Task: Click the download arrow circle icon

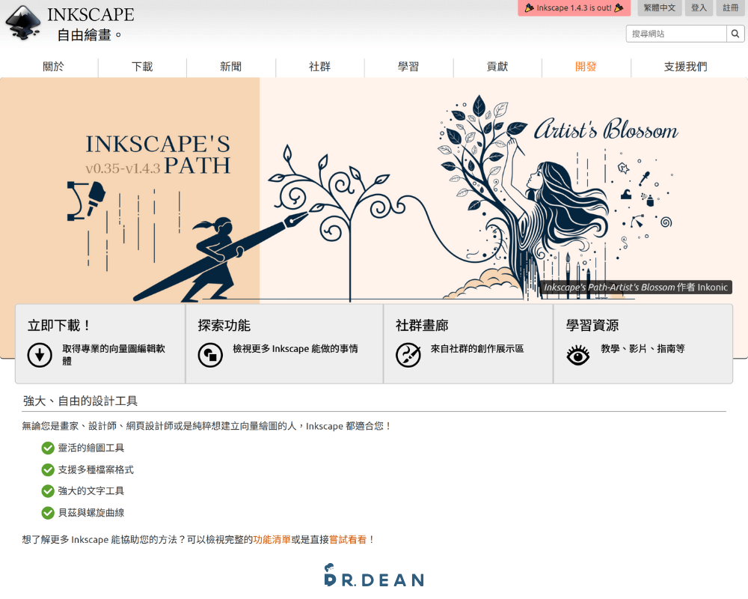Action: (x=40, y=355)
